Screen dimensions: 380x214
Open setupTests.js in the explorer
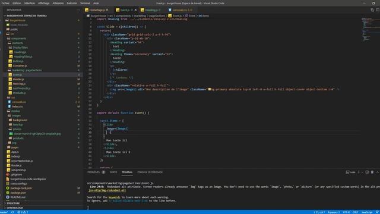click(18, 170)
